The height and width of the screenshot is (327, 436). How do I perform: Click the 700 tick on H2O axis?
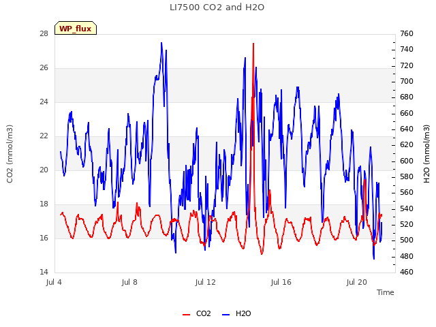click(407, 82)
